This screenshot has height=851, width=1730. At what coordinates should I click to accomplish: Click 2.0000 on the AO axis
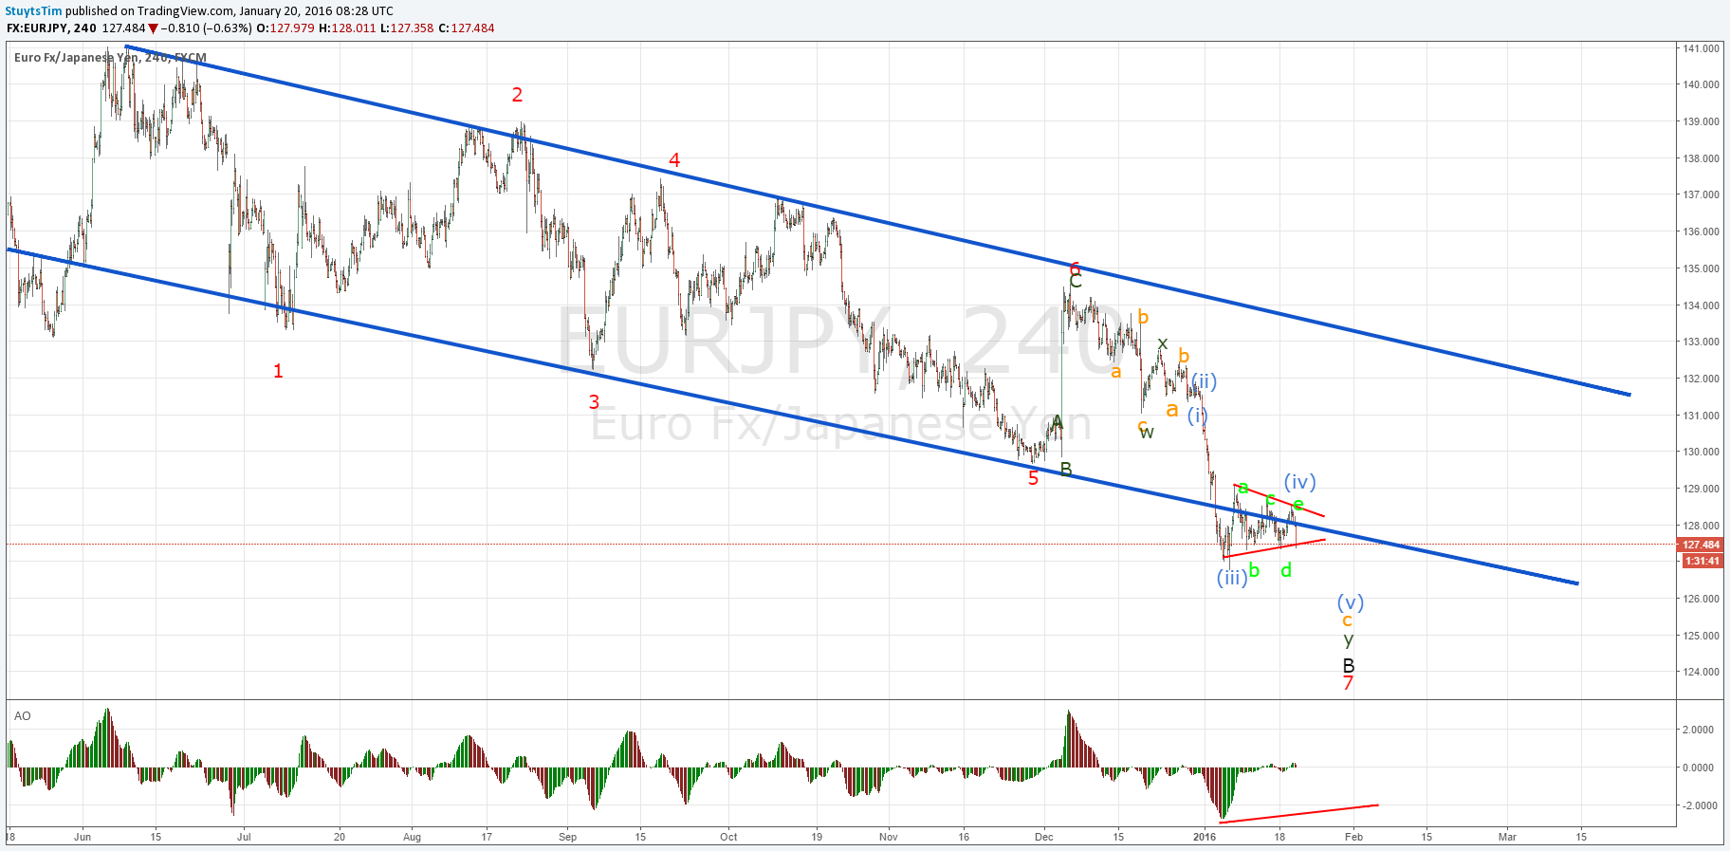[1698, 730]
